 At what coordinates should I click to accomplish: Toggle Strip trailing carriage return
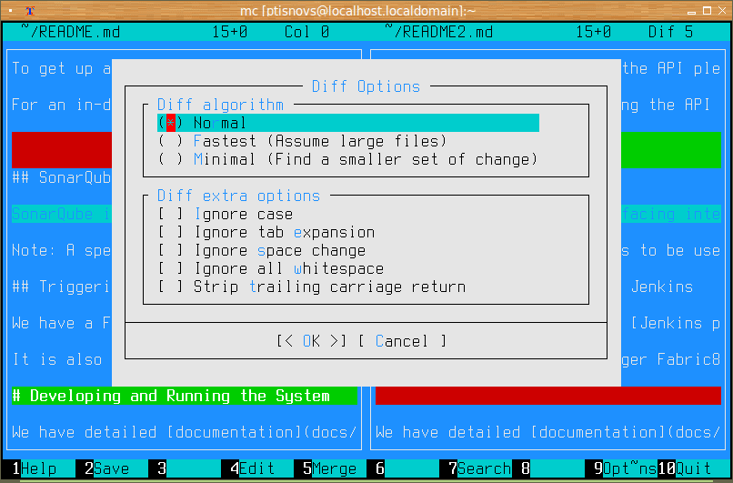[x=312, y=287]
